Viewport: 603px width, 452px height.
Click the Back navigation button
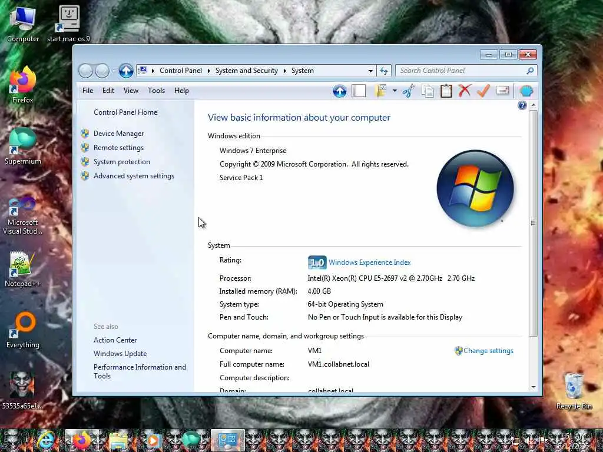[86, 71]
